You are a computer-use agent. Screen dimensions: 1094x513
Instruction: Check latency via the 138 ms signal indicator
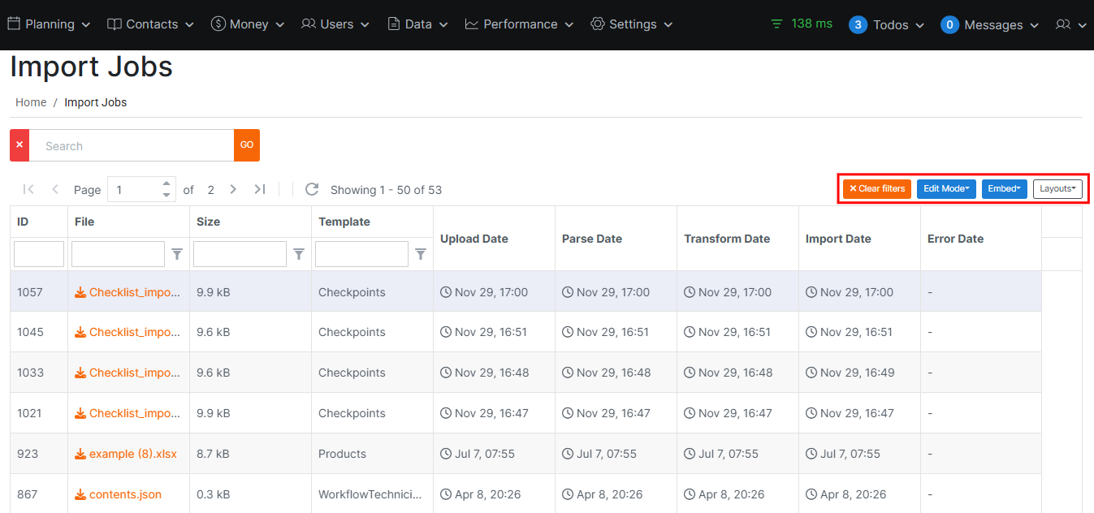[801, 24]
